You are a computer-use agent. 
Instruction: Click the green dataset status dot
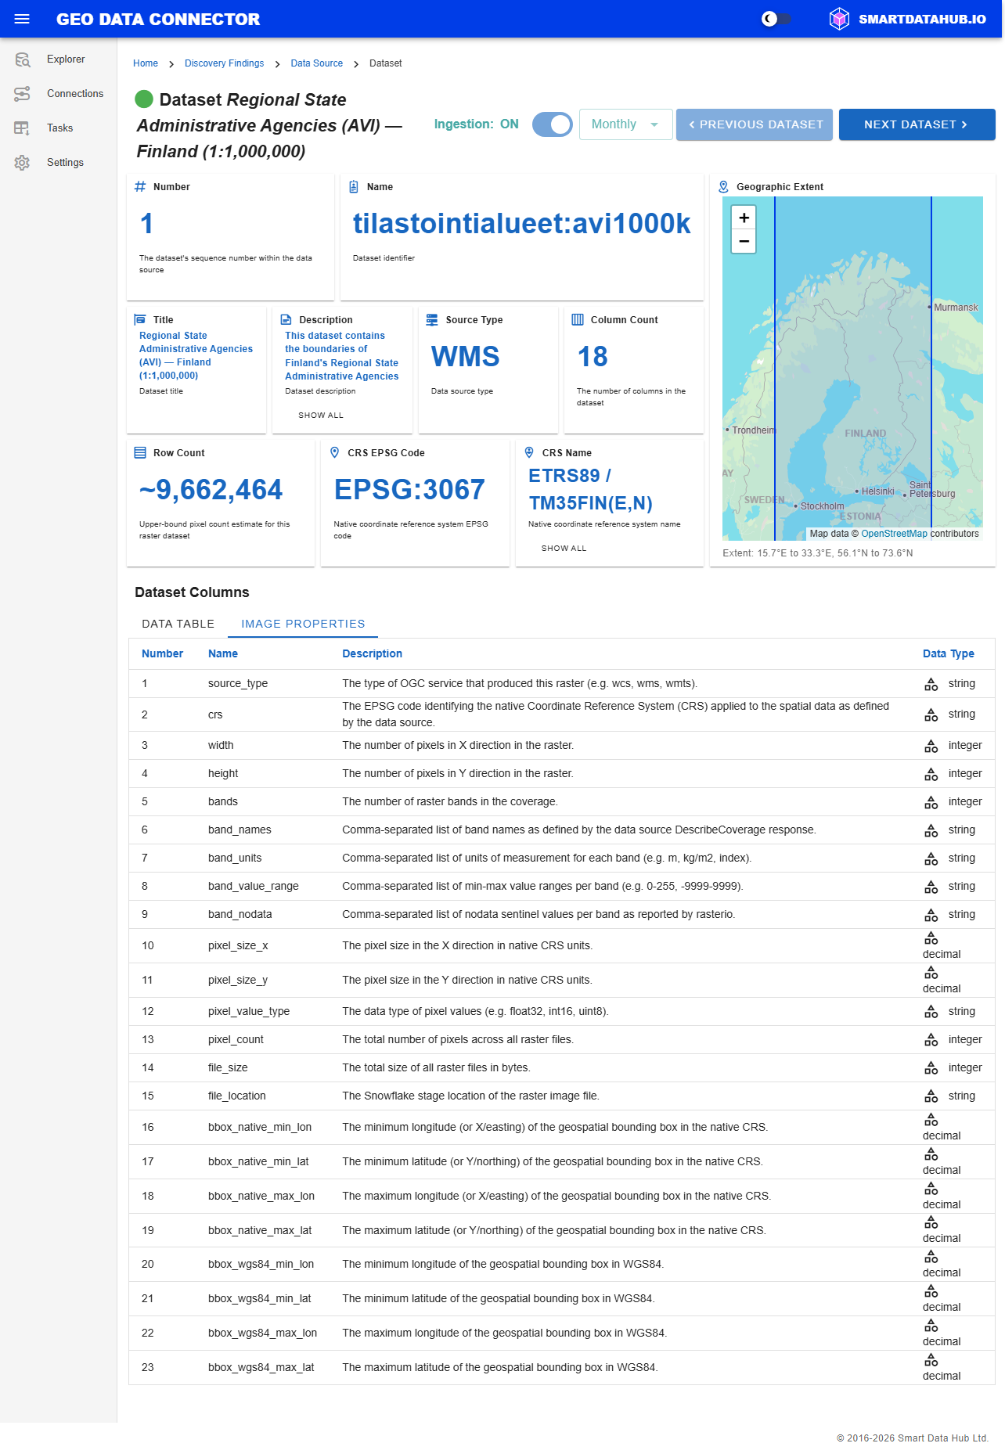tap(144, 99)
